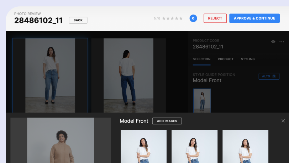This screenshot has height=163, width=289.
Task: Click the ADD IMAGES button
Action: click(167, 121)
